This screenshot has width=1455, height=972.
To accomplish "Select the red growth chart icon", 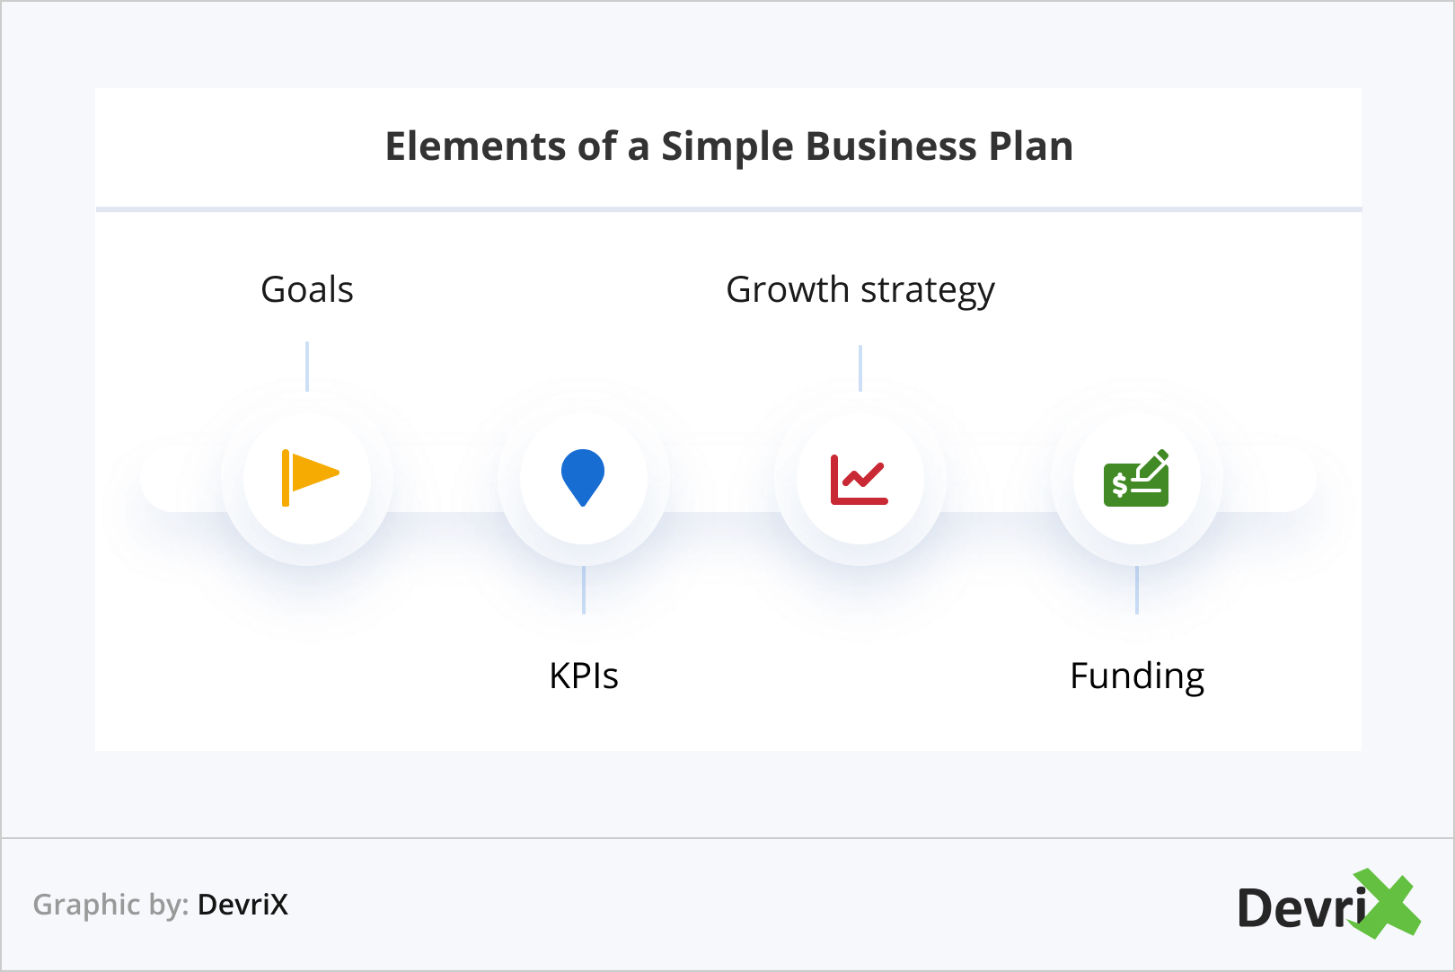I will pyautogui.click(x=859, y=479).
